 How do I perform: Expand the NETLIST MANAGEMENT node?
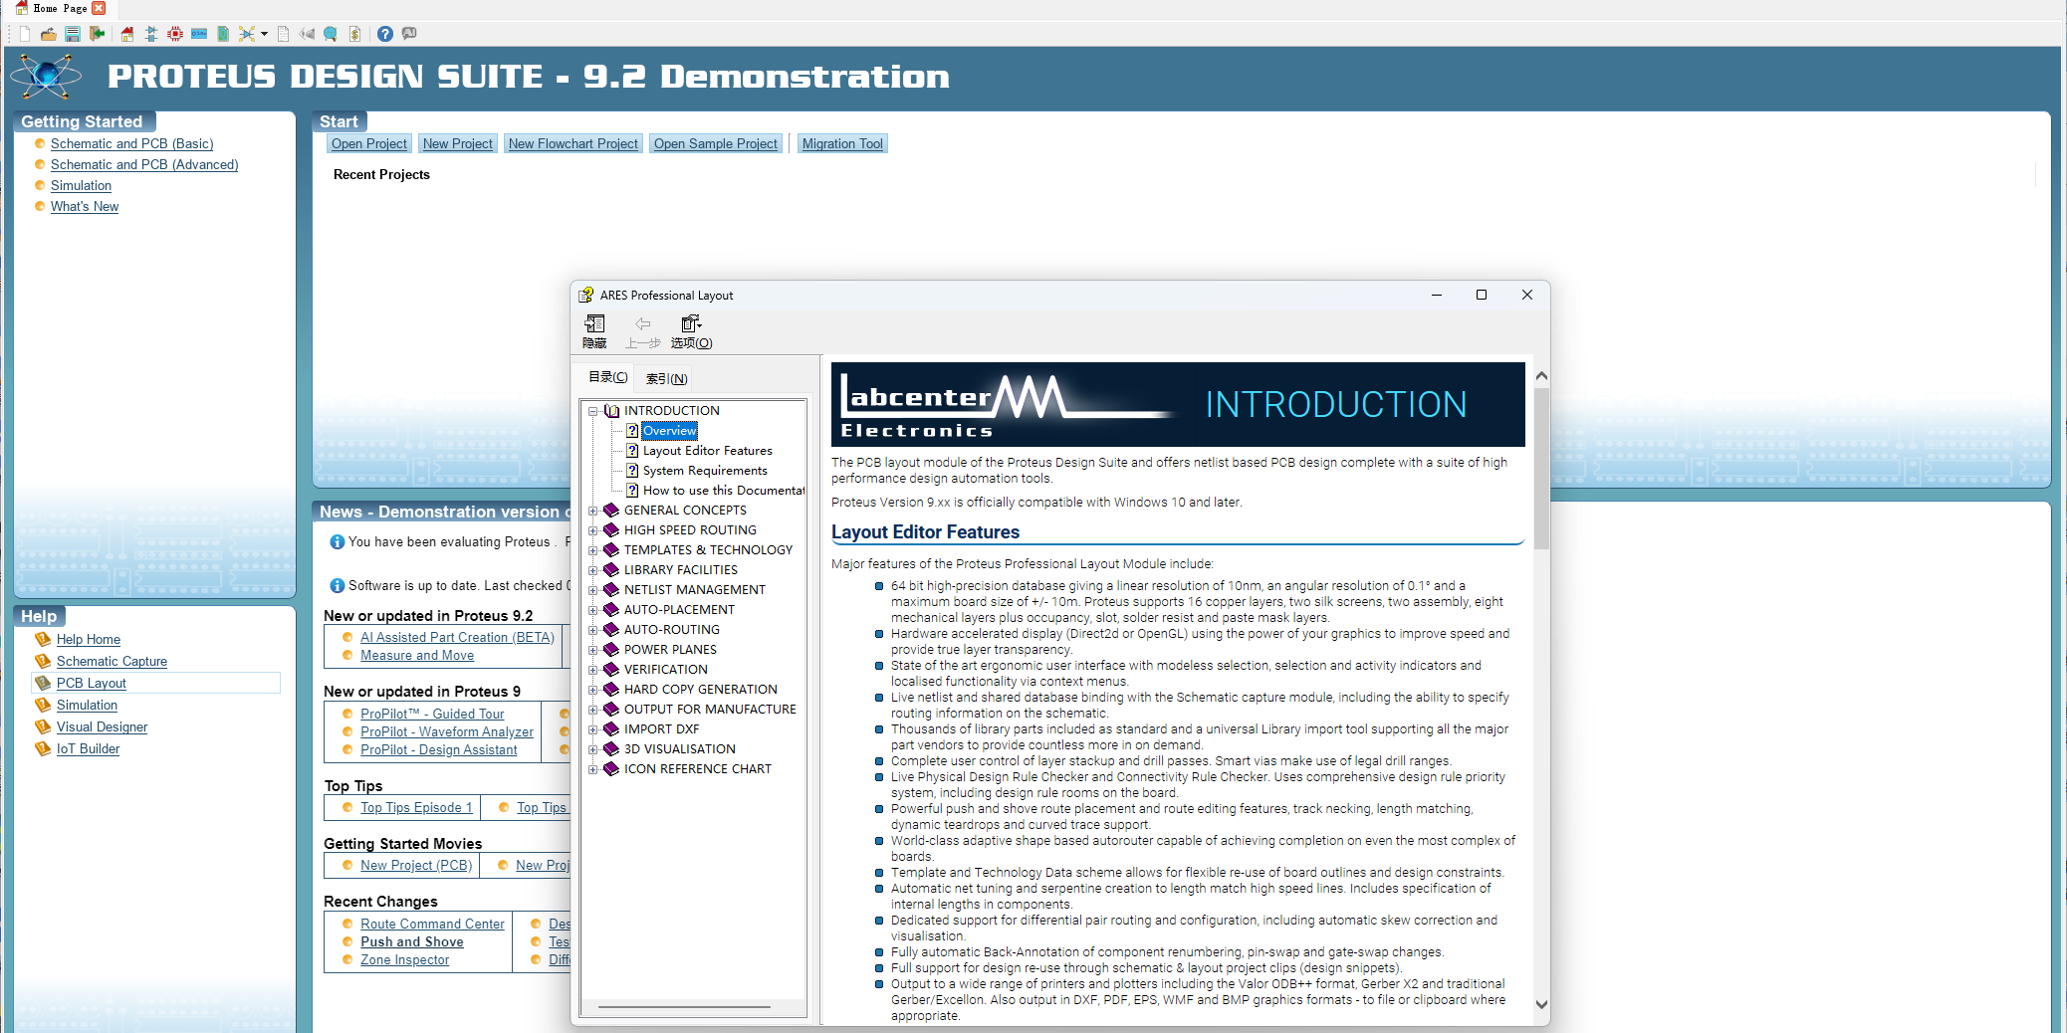point(593,590)
